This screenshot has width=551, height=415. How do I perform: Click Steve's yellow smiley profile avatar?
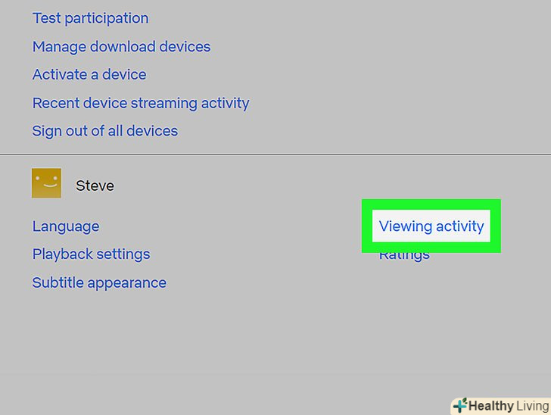click(x=46, y=183)
